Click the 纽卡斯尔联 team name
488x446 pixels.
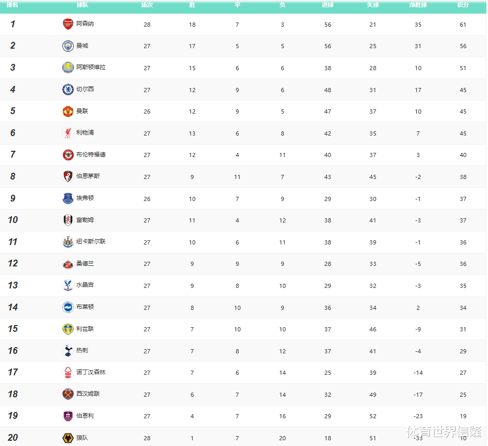pyautogui.click(x=91, y=242)
